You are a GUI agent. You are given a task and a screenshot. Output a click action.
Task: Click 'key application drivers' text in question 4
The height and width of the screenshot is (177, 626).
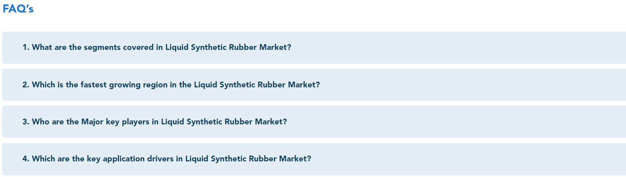point(131,159)
